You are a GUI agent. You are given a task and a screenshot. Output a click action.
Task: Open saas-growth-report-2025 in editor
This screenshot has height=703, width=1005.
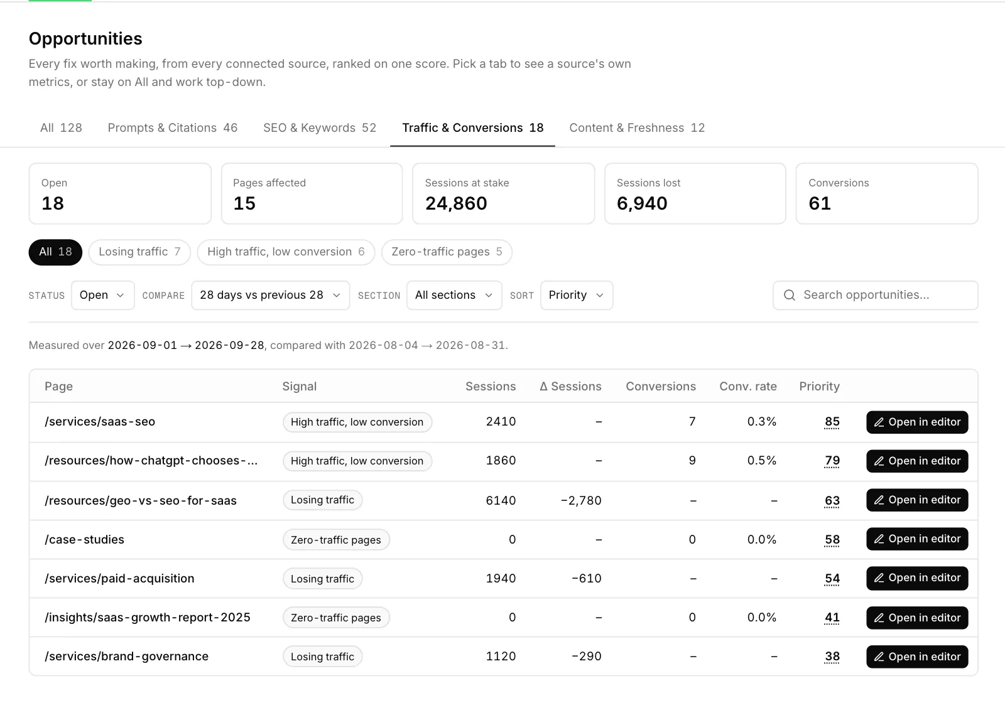pos(917,618)
